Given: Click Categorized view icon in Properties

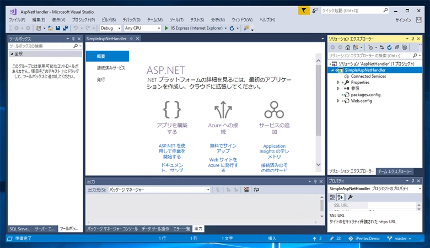Looking at the screenshot, I should coord(332,197).
